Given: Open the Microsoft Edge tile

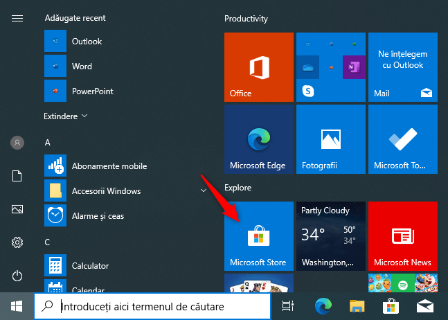Looking at the screenshot, I should click(258, 139).
